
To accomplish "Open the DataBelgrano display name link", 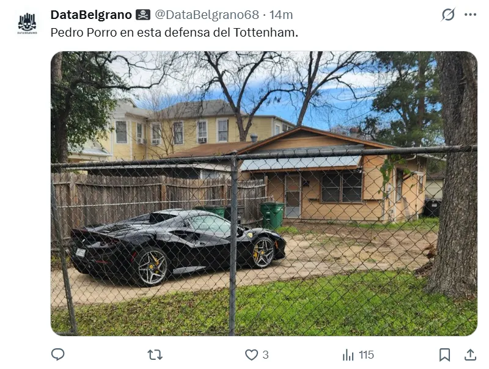I will click(91, 15).
